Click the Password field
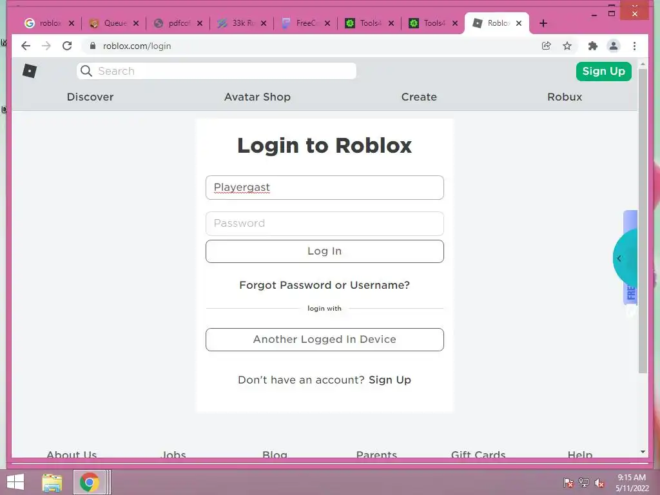This screenshot has width=660, height=495. (x=325, y=224)
